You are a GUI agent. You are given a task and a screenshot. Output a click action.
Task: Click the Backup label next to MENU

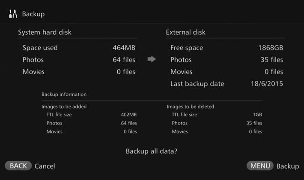pyautogui.click(x=288, y=166)
